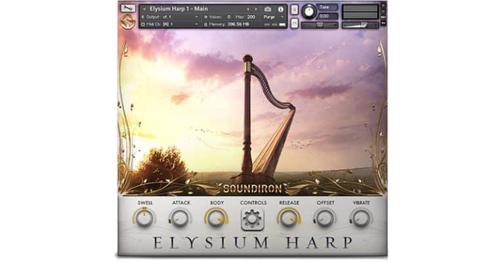
Task: Select previous instrument preset arrow
Action: pyautogui.click(x=248, y=9)
